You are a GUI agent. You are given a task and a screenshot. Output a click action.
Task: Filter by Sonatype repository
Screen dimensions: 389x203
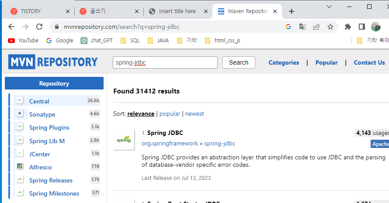(x=42, y=114)
